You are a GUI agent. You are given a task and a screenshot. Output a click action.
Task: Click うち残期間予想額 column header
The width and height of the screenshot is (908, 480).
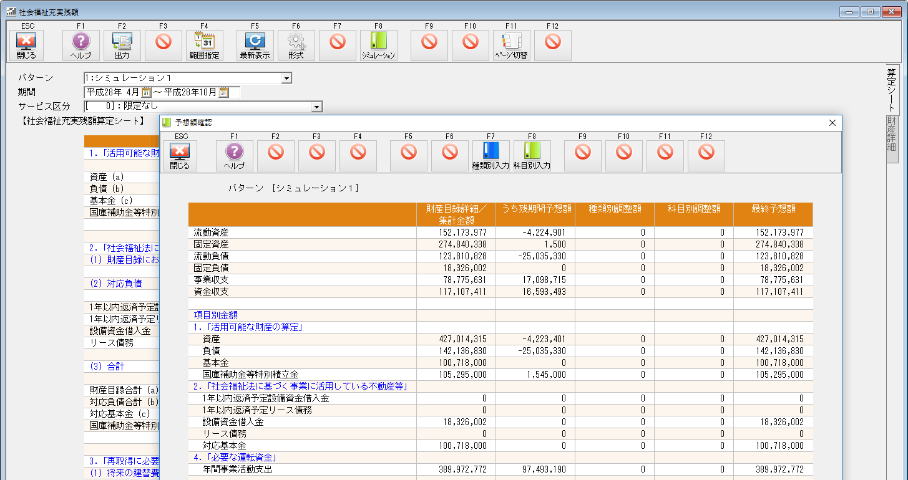(535, 214)
